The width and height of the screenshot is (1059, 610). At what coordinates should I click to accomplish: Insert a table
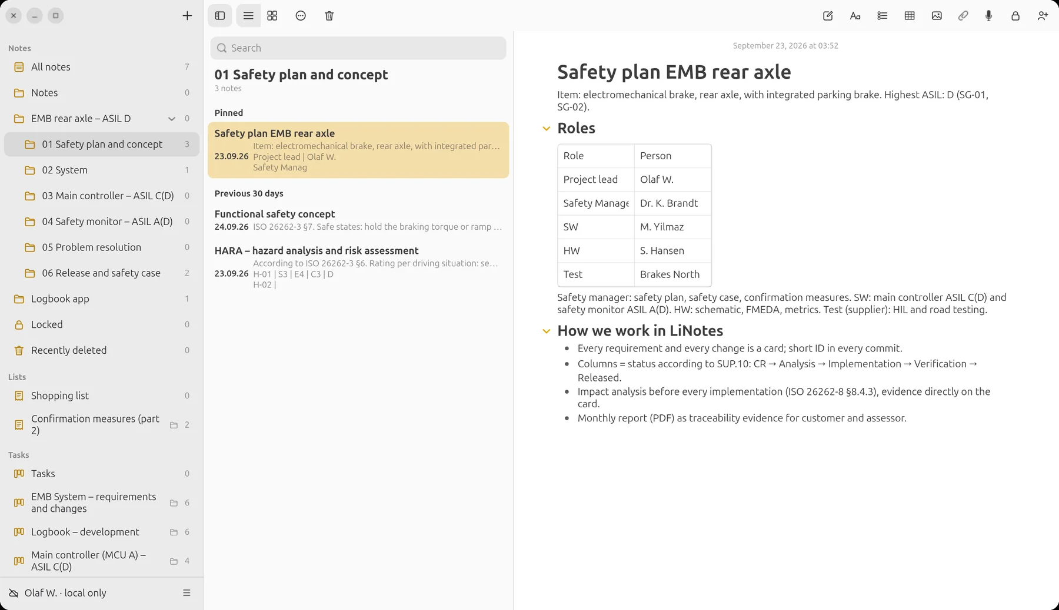(910, 16)
